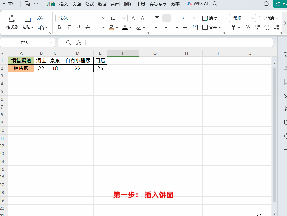Click the Convert (转换) button
Screen dimensions: 287x216
[268, 18]
